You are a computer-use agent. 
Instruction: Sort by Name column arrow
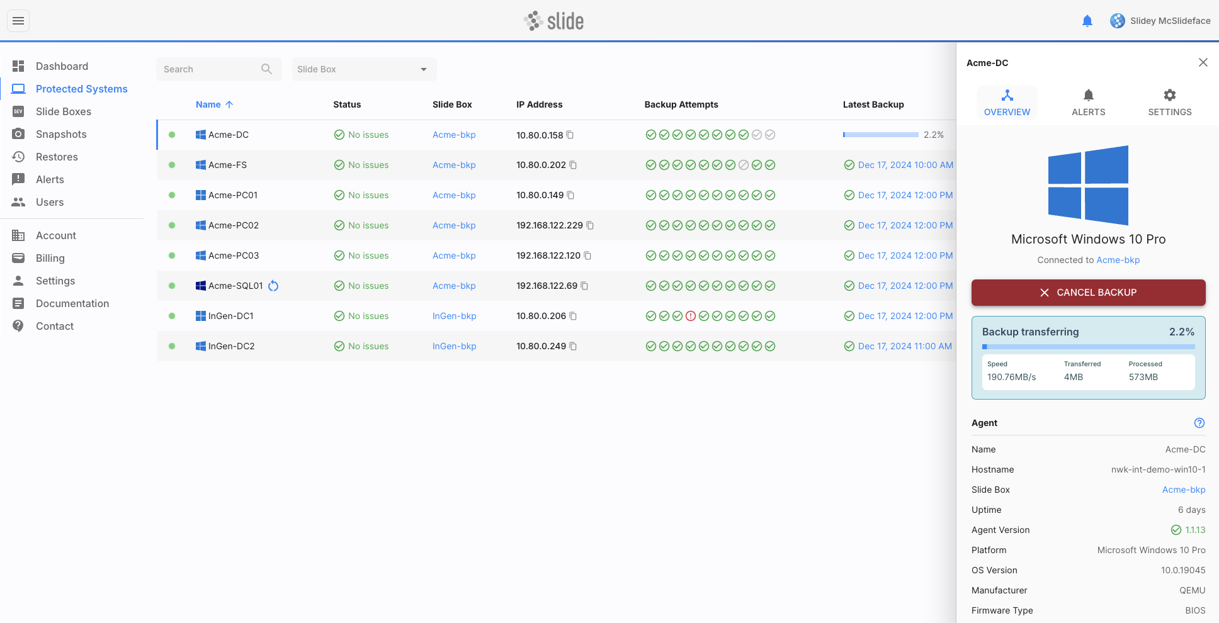click(x=229, y=104)
